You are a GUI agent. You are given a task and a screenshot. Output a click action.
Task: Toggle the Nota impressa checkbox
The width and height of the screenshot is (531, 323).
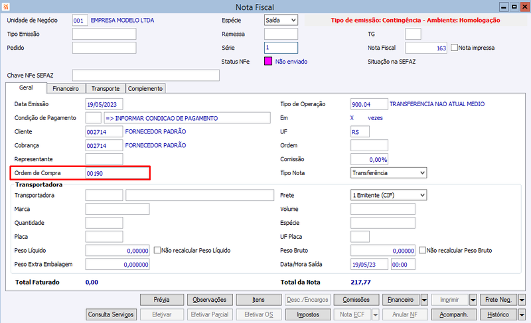click(454, 48)
